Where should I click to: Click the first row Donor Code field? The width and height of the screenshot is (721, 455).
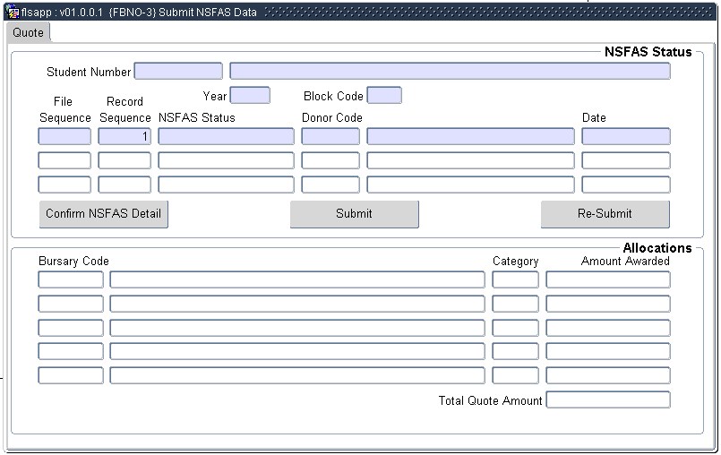(x=330, y=137)
